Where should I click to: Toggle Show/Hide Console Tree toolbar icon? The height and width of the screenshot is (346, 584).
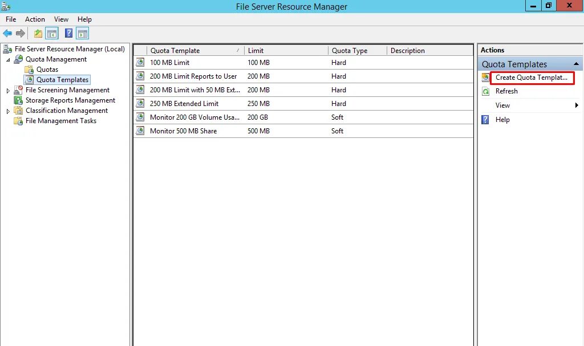pos(52,34)
